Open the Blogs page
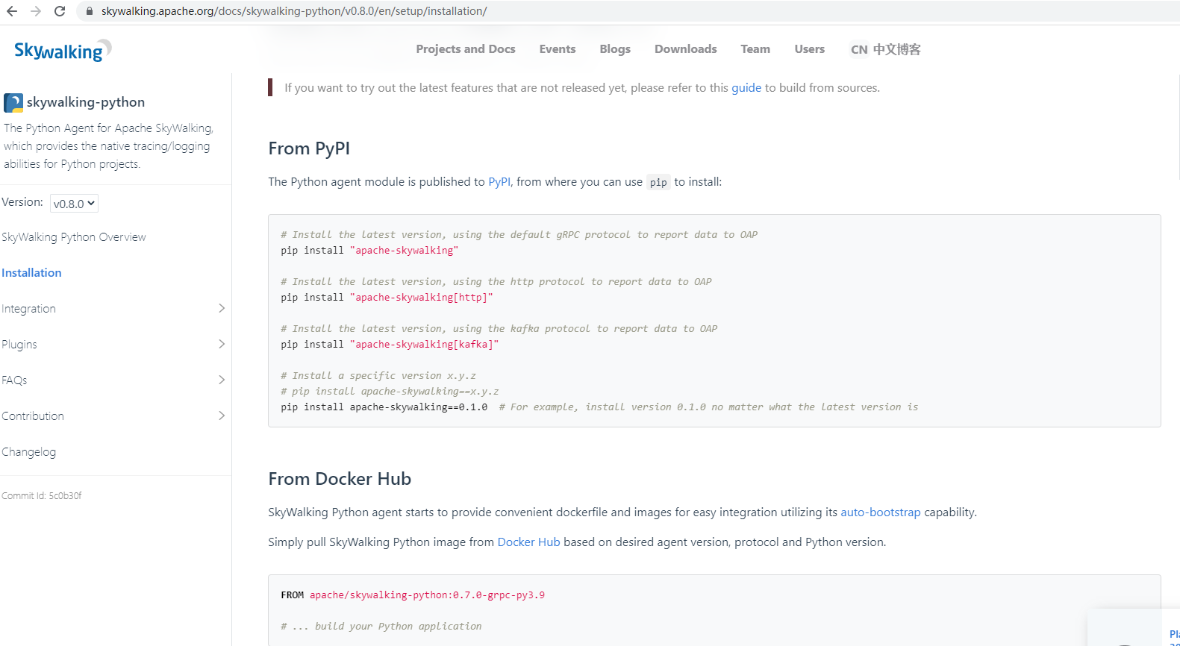This screenshot has height=646, width=1180. pyautogui.click(x=615, y=49)
